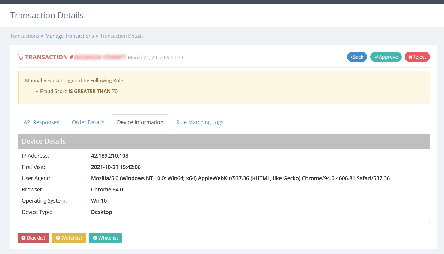Image resolution: width=444 pixels, height=254 pixels.
Task: Click the shopping cart icon beside Transaction number
Action: tap(20, 57)
